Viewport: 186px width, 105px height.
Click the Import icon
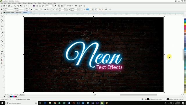click(x=37, y=6)
